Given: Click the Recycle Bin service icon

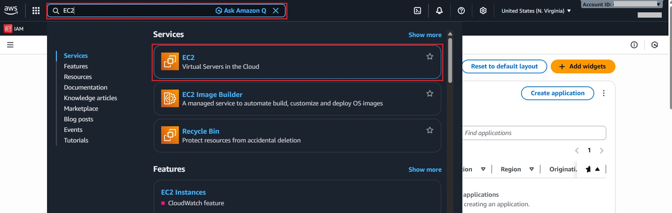Looking at the screenshot, I should [170, 135].
